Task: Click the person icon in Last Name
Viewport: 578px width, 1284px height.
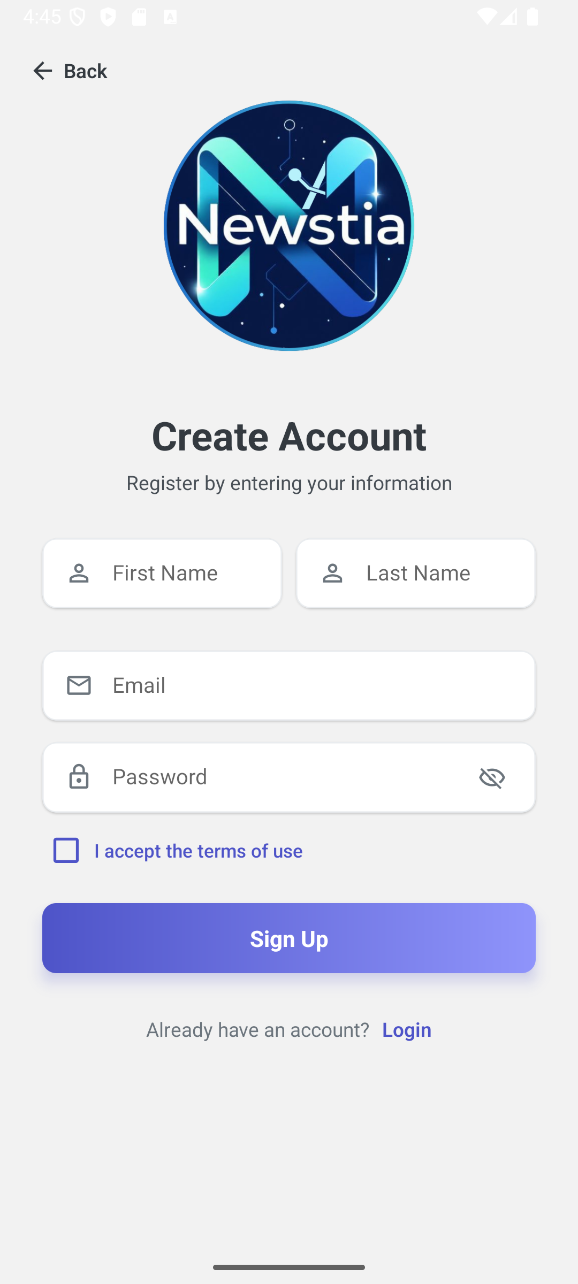Action: tap(332, 574)
